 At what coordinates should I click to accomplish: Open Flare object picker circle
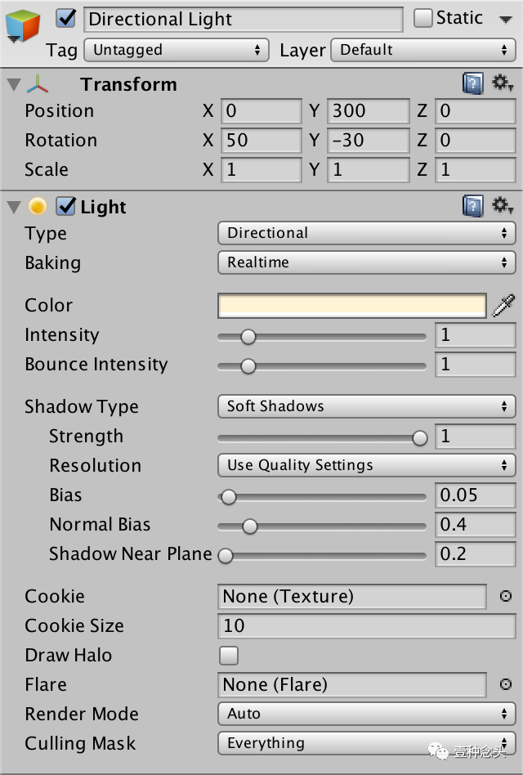505,684
